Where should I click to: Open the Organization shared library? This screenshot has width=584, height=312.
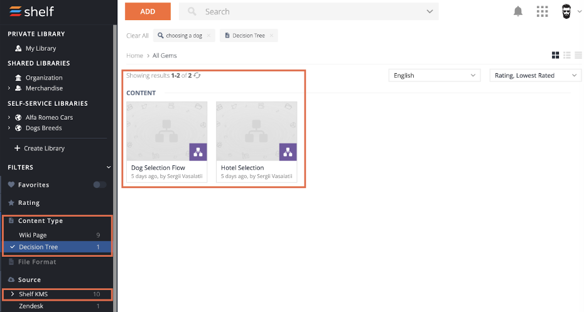pos(44,78)
